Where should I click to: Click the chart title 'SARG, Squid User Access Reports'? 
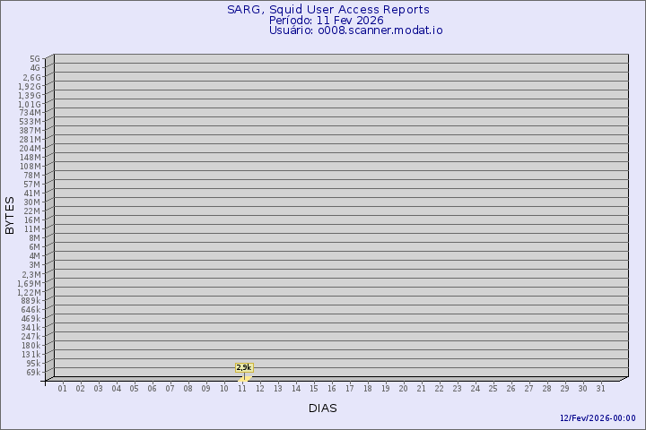click(328, 10)
